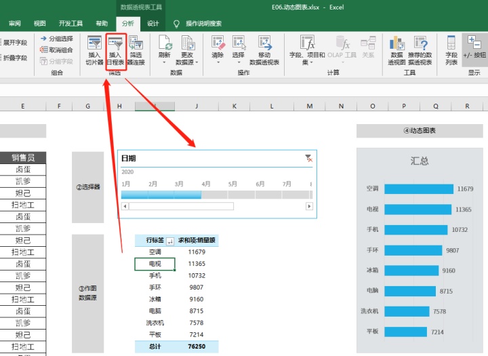Open the Help (帮助) tab

pos(102,23)
